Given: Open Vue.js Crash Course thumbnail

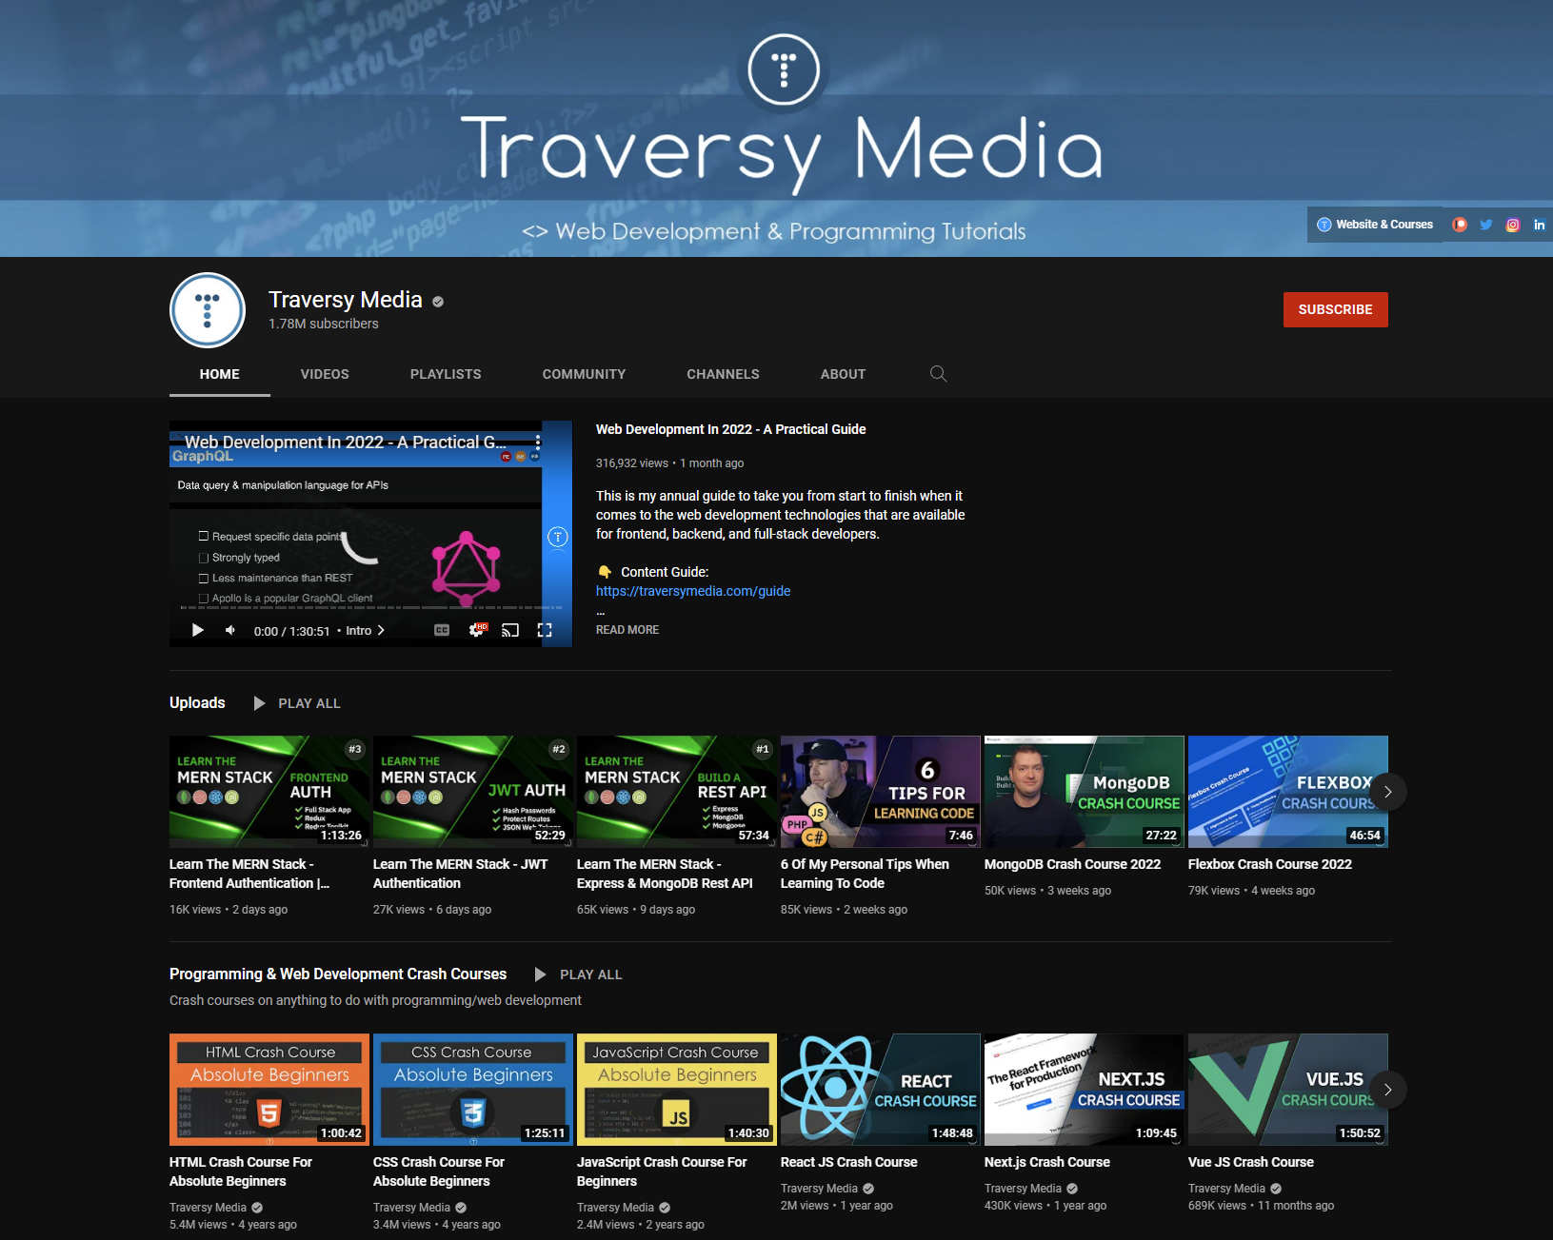Looking at the screenshot, I should (1288, 1090).
